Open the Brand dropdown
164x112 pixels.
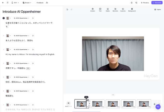(27, 3)
